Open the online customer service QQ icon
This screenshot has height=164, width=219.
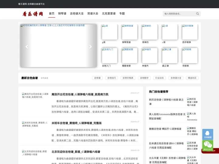point(208,134)
